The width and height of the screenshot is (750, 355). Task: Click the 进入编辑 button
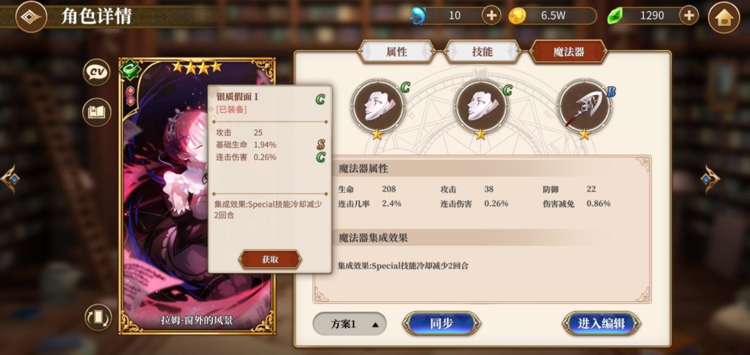click(601, 324)
